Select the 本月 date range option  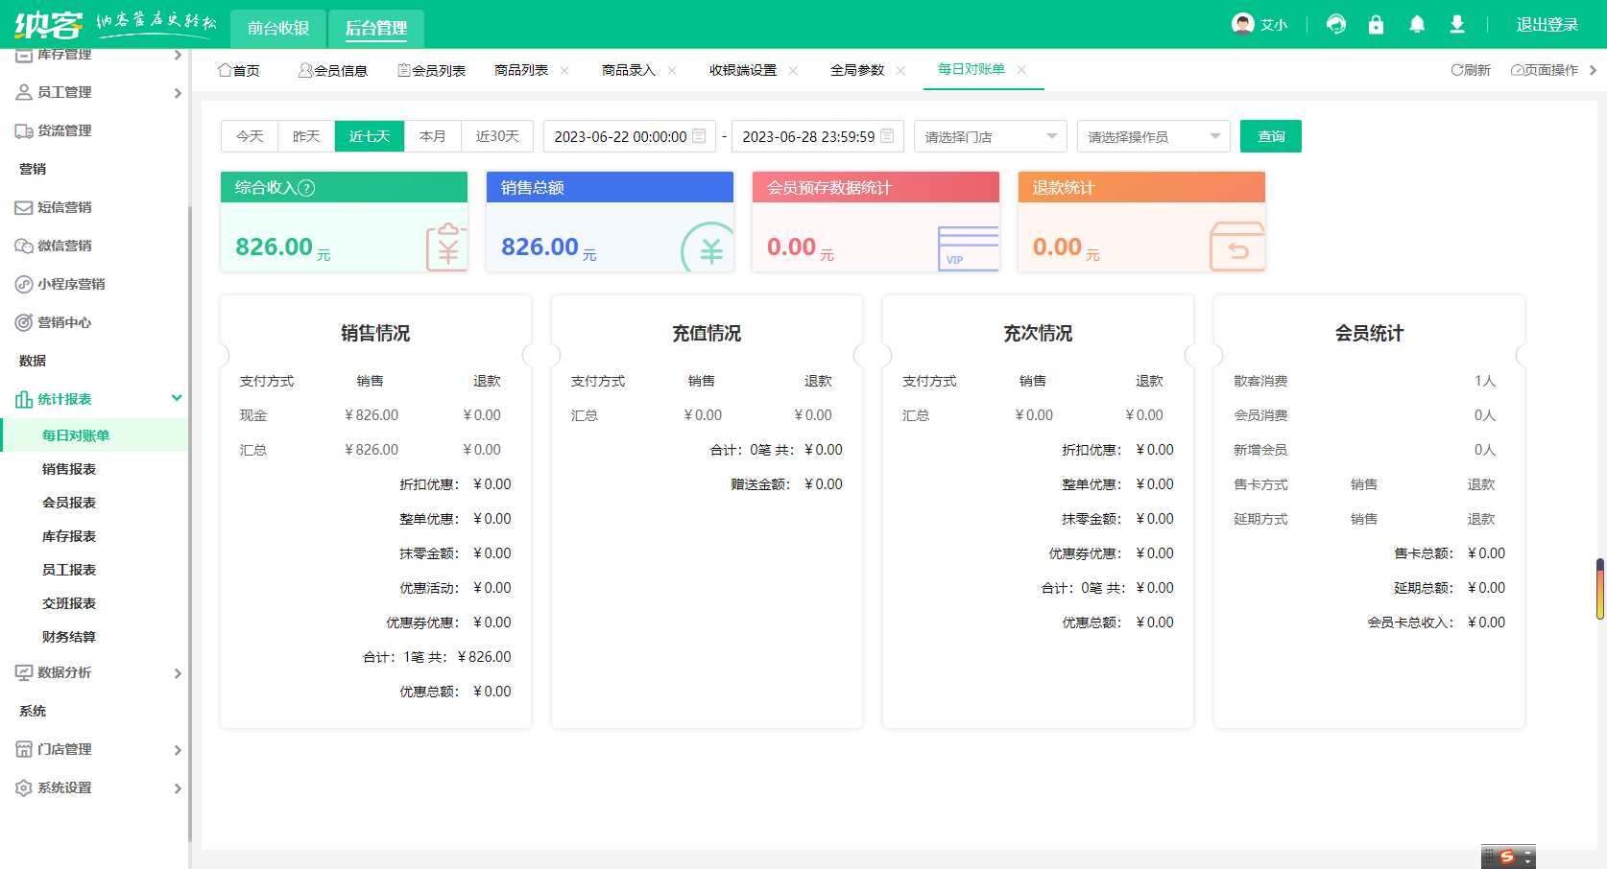pos(433,136)
